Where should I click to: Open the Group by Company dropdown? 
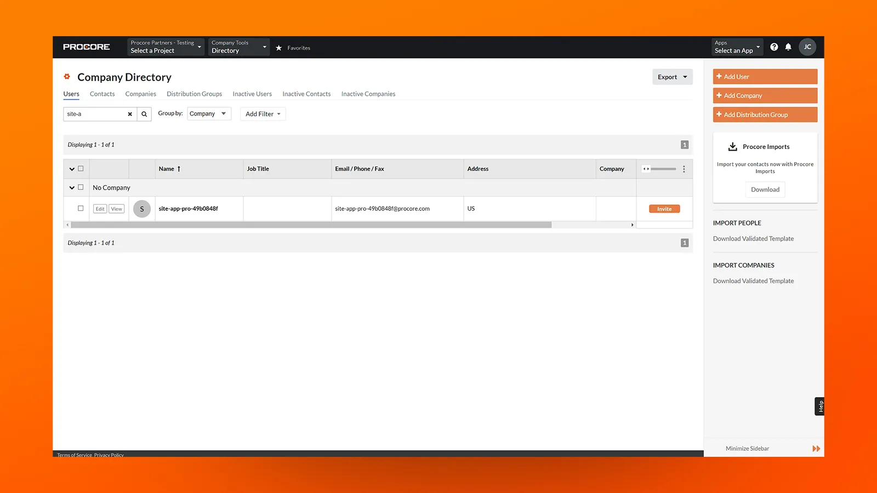pyautogui.click(x=209, y=114)
